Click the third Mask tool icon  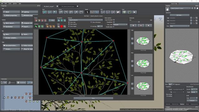[53, 26]
